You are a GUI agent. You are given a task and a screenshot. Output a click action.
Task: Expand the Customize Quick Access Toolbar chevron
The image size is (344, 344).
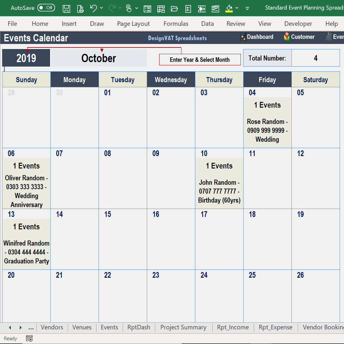pos(247,9)
